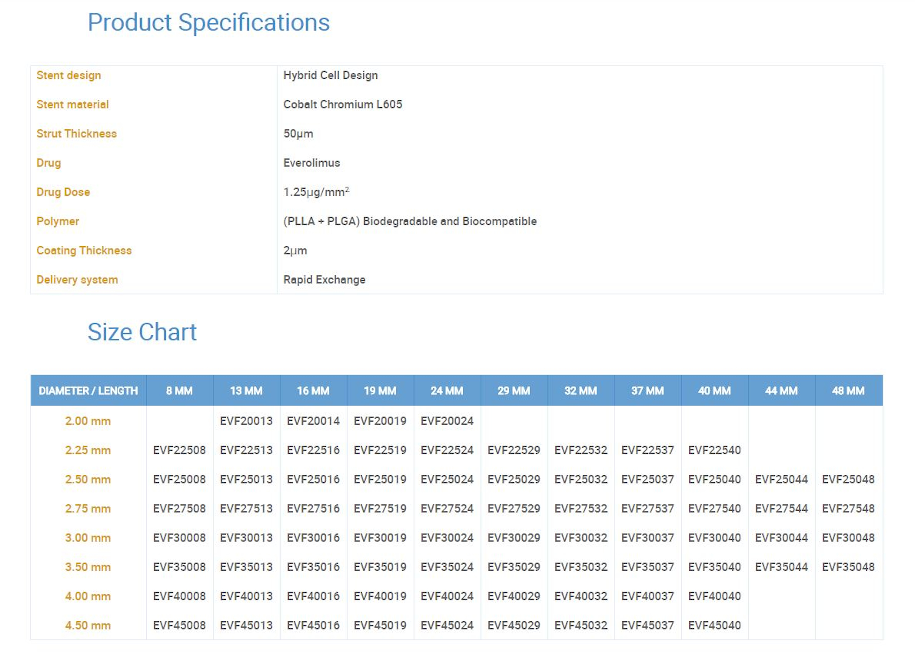Select the 3.50 mm diameter row label
The width and height of the screenshot is (915, 654).
(x=88, y=567)
